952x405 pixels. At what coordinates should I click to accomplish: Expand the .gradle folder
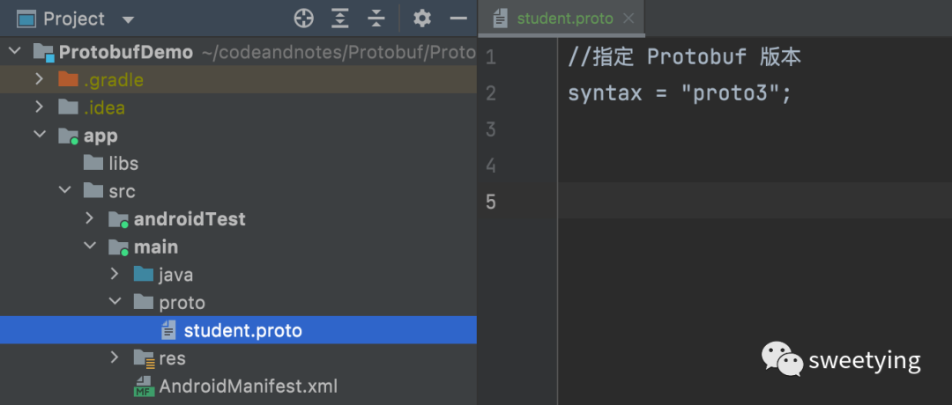39,80
